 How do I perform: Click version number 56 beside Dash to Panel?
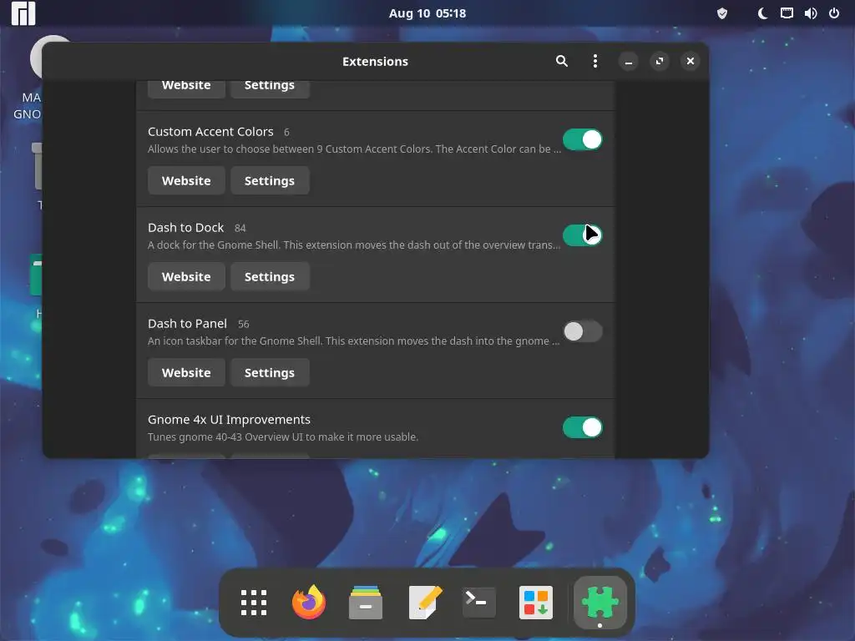click(x=243, y=324)
